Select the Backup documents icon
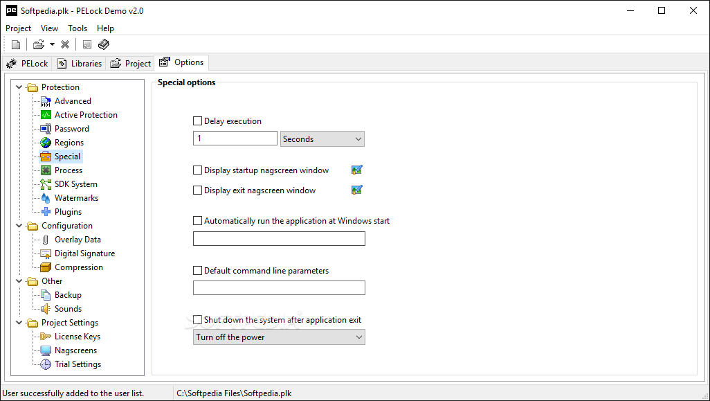 [46, 295]
